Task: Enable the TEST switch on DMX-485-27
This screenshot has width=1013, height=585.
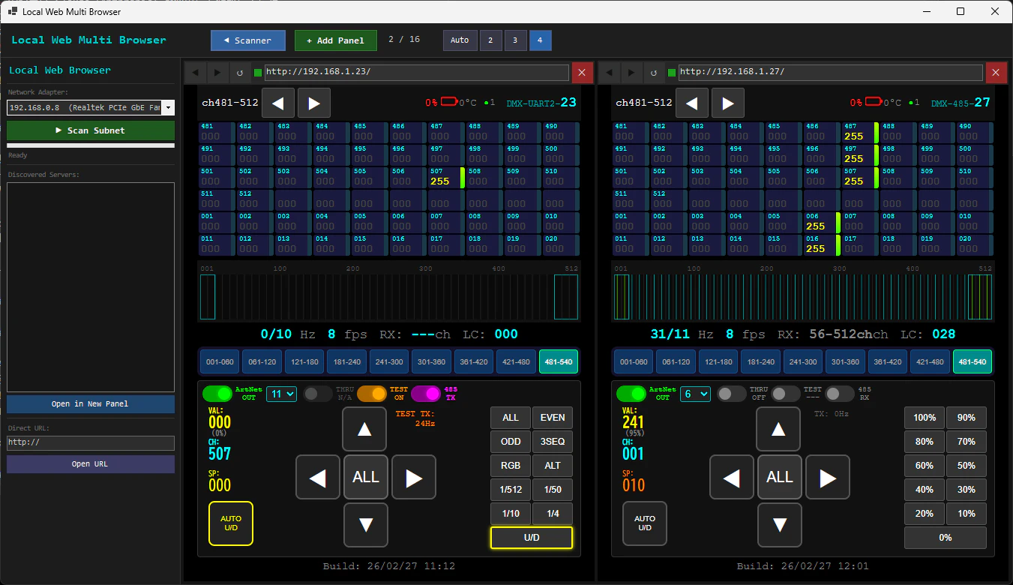Action: point(786,394)
